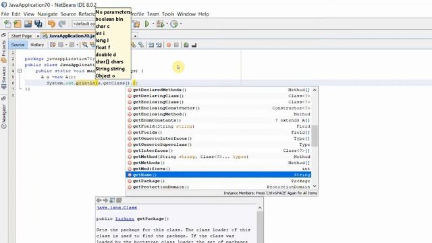
Task: Click the red Start Macro Recording icon
Action: [169, 45]
